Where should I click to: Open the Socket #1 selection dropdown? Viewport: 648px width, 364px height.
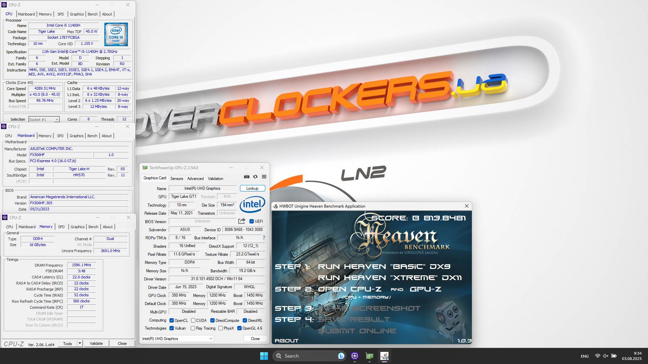tap(44, 119)
